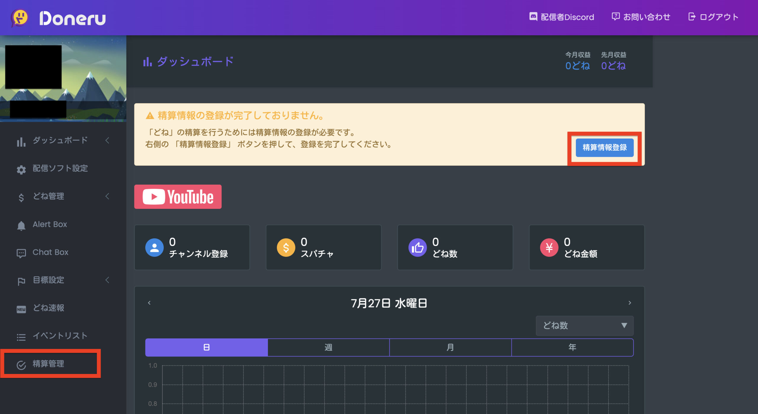This screenshot has width=758, height=414.
Task: Click the 先月収益 0どね value
Action: 613,66
